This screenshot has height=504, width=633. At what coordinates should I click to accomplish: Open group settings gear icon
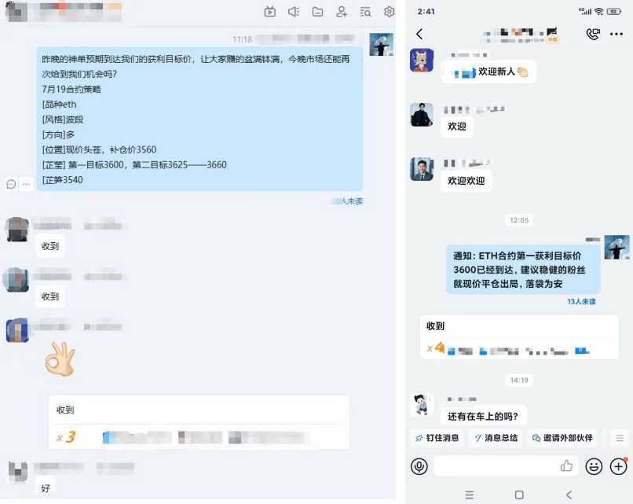point(390,12)
